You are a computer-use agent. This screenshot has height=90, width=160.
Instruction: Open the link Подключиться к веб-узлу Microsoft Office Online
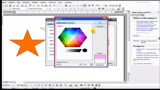pos(147,22)
